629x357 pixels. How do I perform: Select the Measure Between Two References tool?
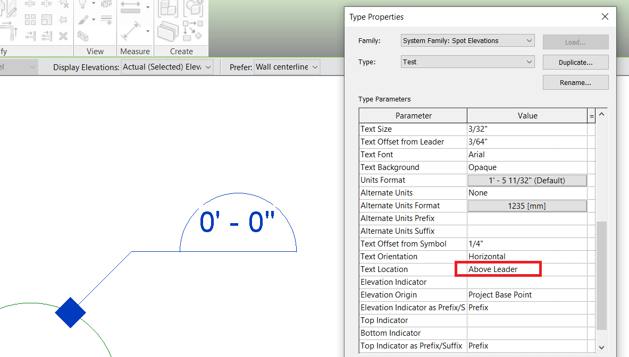(129, 7)
